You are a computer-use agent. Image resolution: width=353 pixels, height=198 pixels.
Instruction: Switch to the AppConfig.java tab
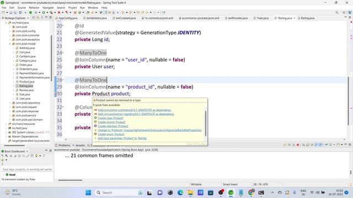[66, 18]
